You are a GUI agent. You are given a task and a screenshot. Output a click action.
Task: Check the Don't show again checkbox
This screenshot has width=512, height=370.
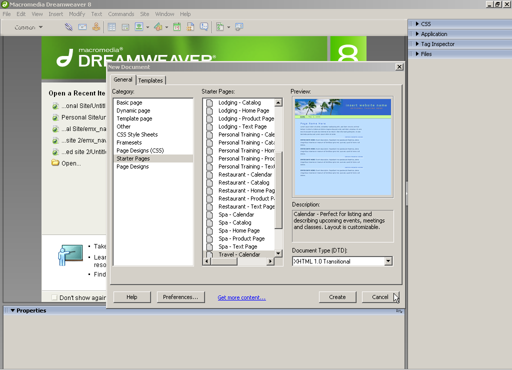[54, 297]
